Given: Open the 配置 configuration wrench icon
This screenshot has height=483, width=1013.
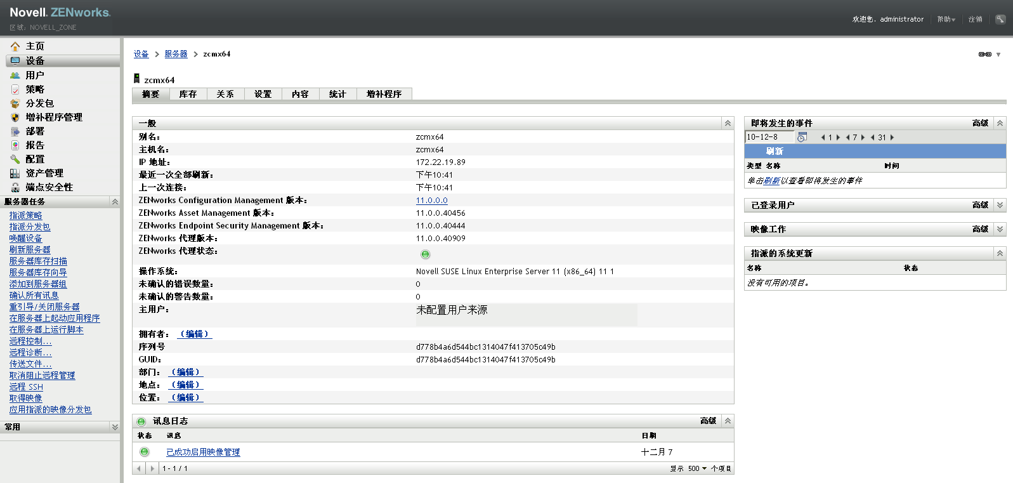Looking at the screenshot, I should click(15, 159).
